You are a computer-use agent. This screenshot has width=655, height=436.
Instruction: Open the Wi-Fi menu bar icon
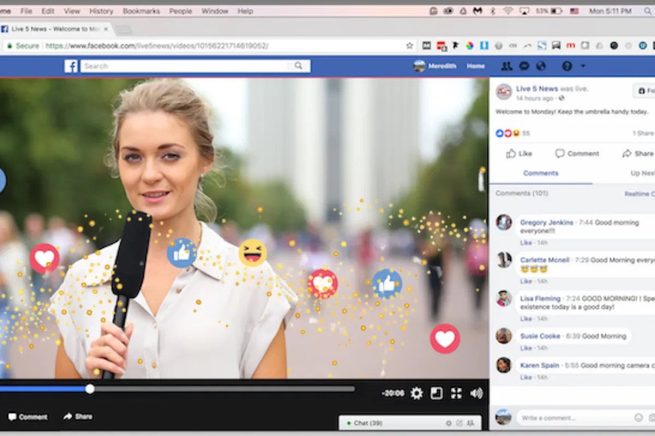pyautogui.click(x=508, y=11)
